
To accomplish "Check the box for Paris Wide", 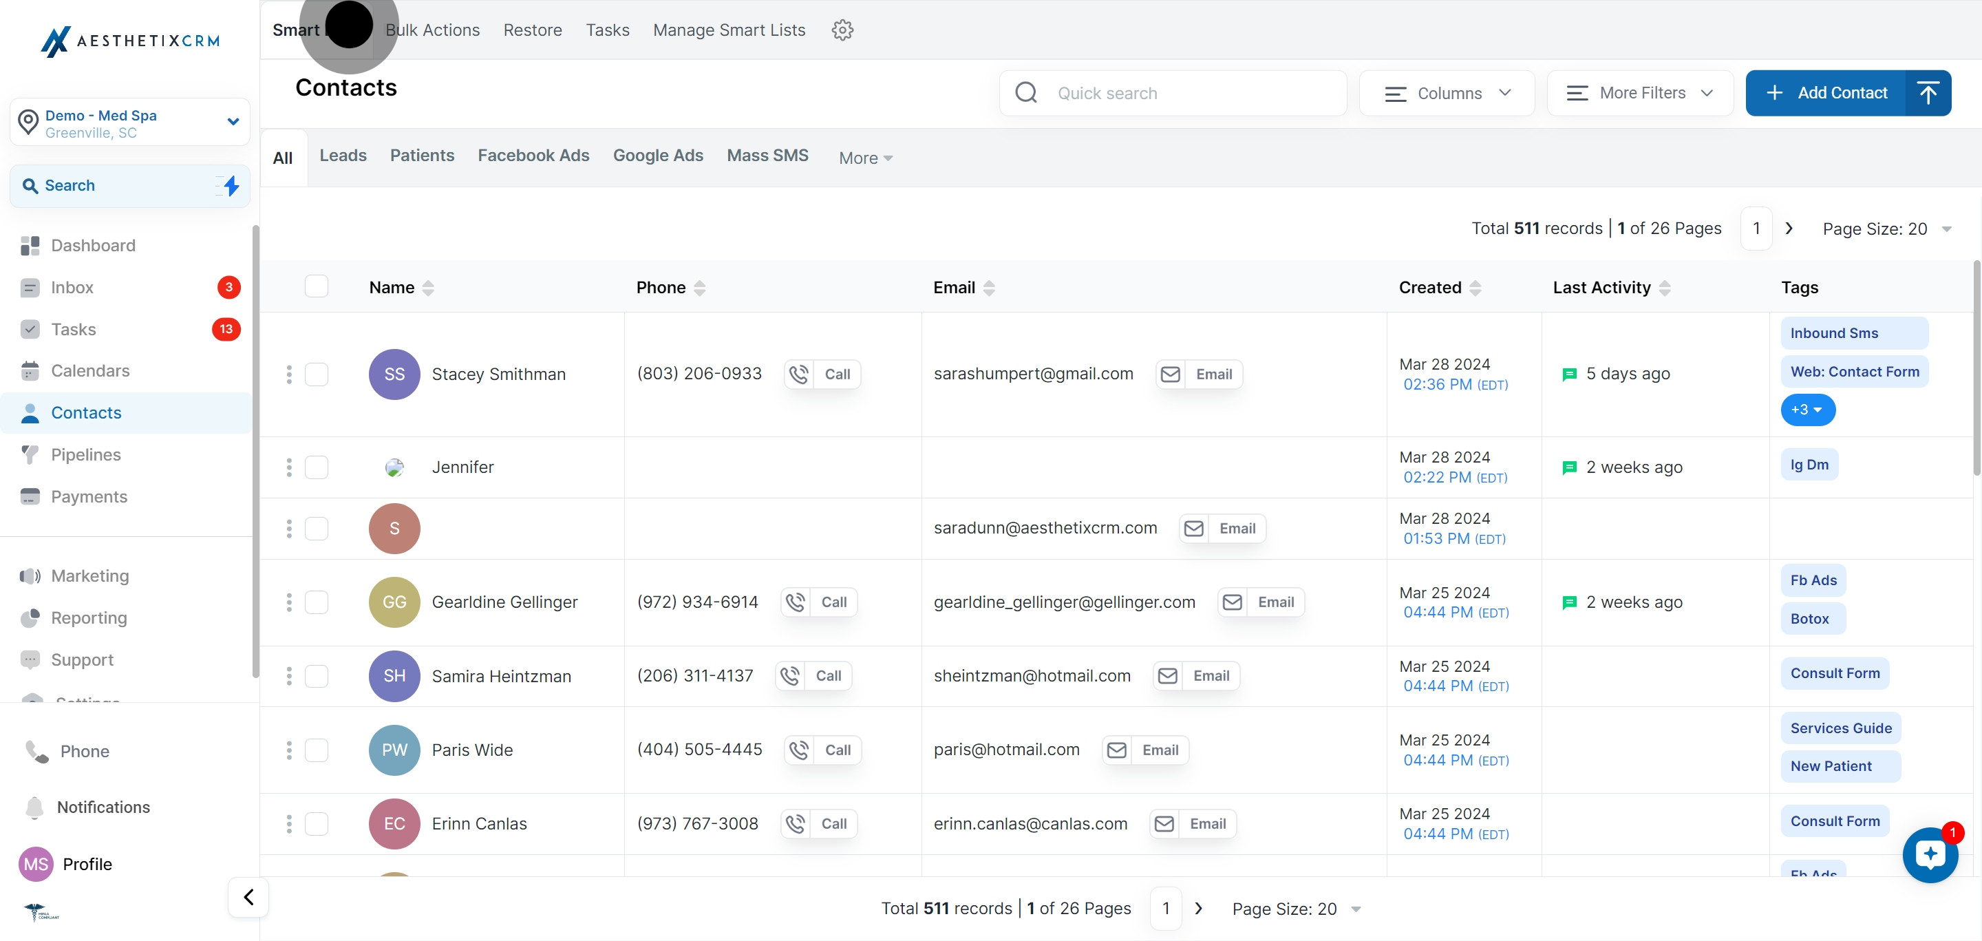I will pos(317,750).
